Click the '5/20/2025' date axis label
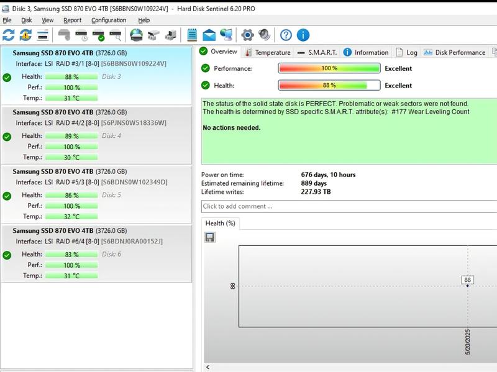The width and height of the screenshot is (497, 372). coord(468,342)
